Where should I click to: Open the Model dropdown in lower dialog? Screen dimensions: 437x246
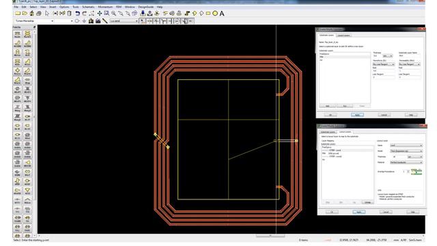(406, 151)
